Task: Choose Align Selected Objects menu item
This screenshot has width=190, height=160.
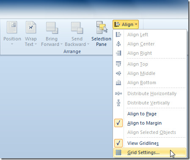Action: pyautogui.click(x=151, y=132)
